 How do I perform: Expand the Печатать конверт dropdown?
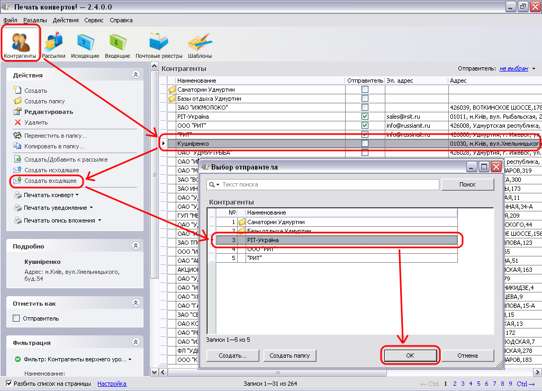50,195
